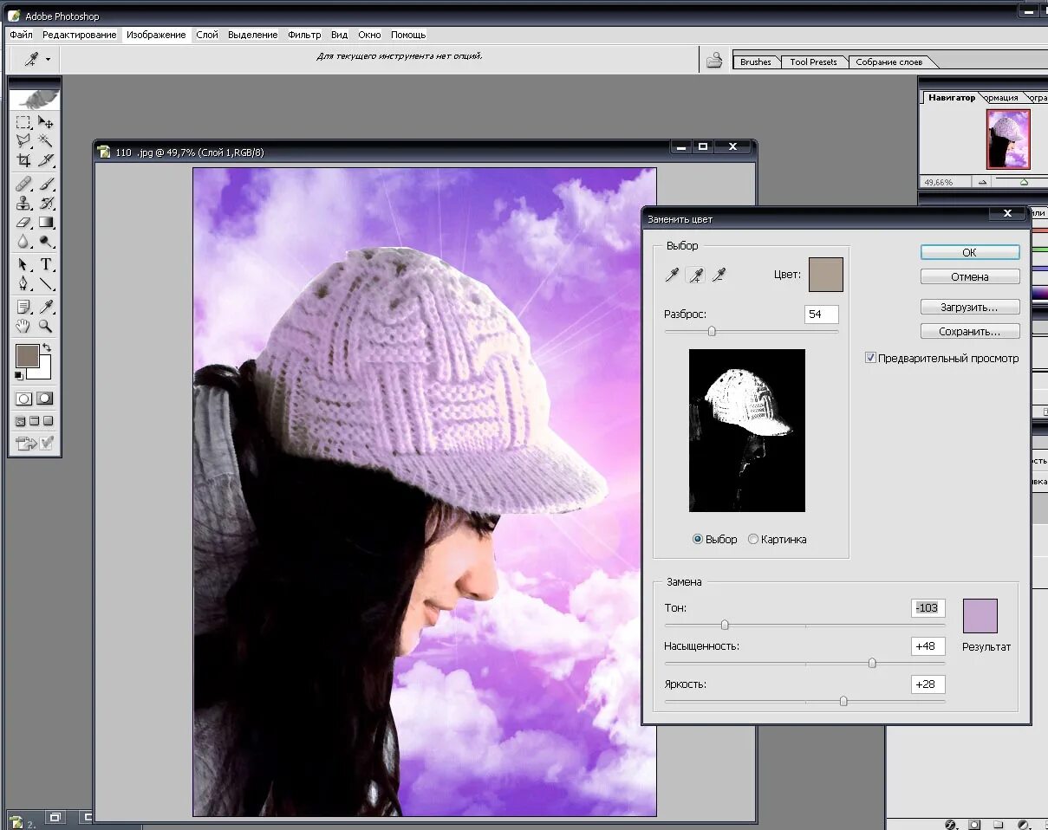
Task: Swap foreground and background colors
Action: click(47, 347)
